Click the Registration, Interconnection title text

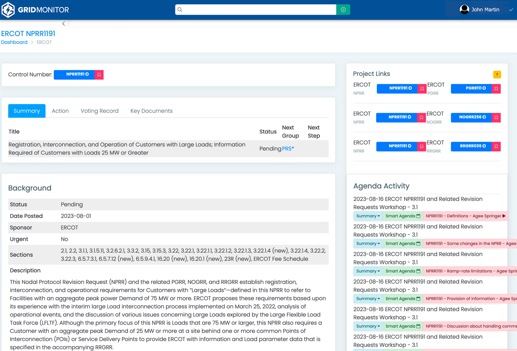click(x=127, y=149)
